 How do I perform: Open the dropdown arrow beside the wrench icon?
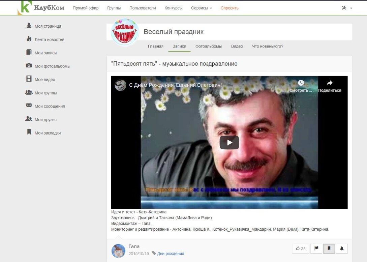(x=351, y=7)
